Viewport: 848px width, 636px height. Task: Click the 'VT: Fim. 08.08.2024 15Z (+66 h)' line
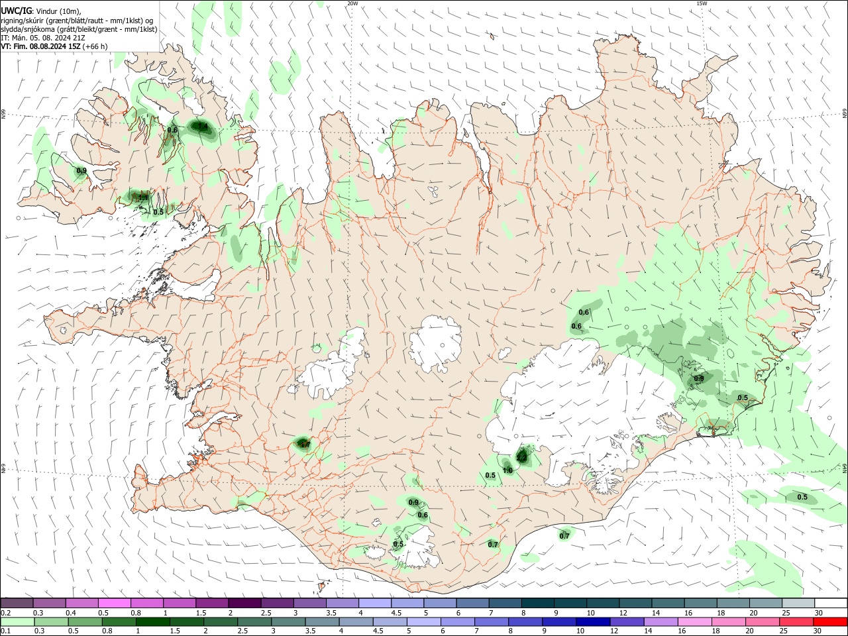click(53, 46)
